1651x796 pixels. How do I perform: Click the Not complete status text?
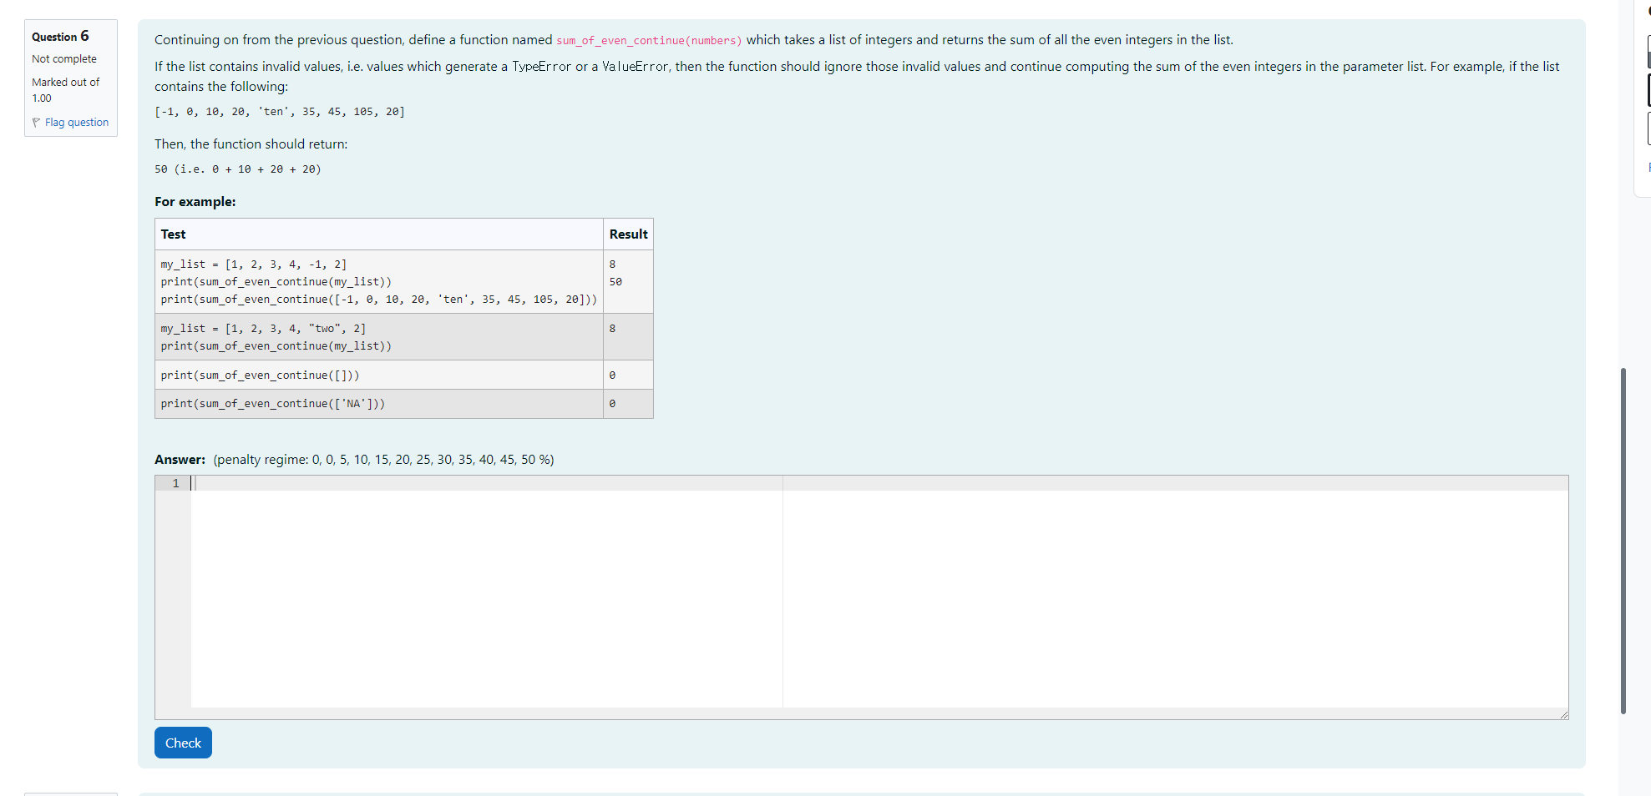coord(64,58)
